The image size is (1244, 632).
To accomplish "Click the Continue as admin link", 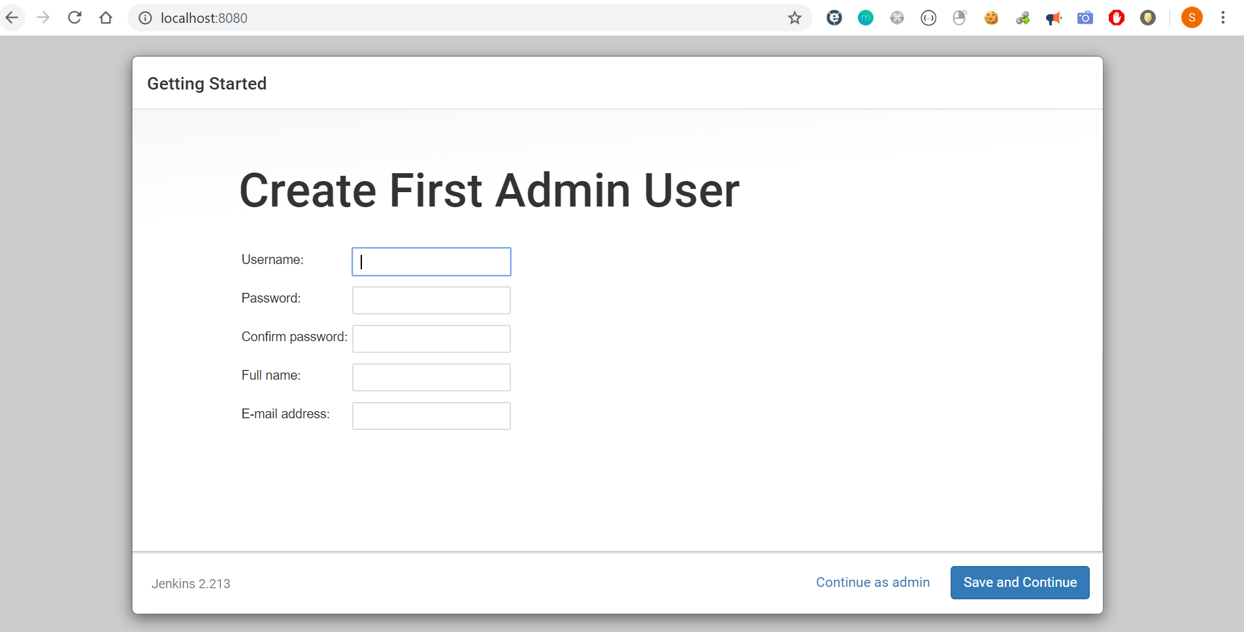I will [873, 582].
